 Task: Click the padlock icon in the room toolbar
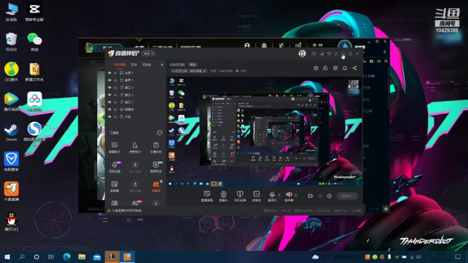click(325, 68)
